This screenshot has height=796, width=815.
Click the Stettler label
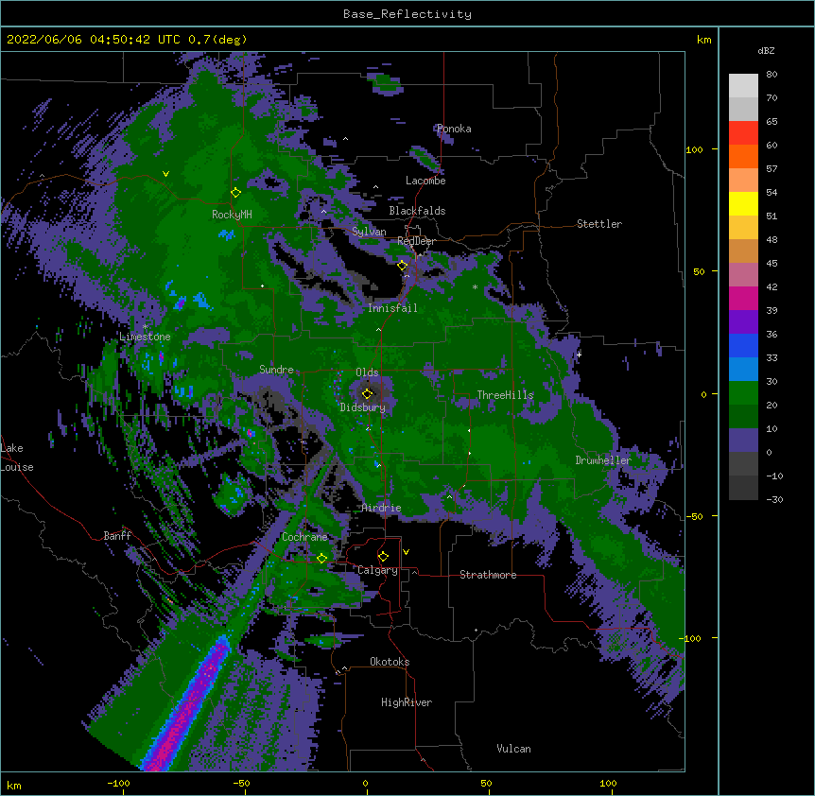tap(599, 224)
